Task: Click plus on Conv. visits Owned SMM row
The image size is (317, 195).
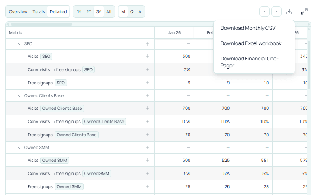Action: click(148, 173)
